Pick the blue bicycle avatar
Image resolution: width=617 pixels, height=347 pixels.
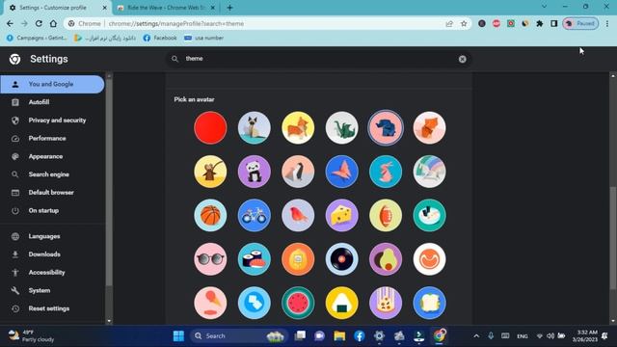coord(255,215)
